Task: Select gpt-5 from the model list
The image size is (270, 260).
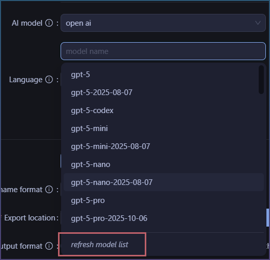Action: (x=164, y=75)
